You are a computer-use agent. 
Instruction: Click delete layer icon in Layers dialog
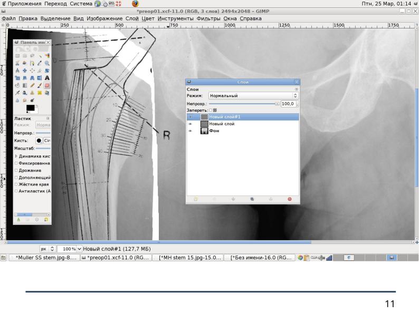click(x=289, y=199)
